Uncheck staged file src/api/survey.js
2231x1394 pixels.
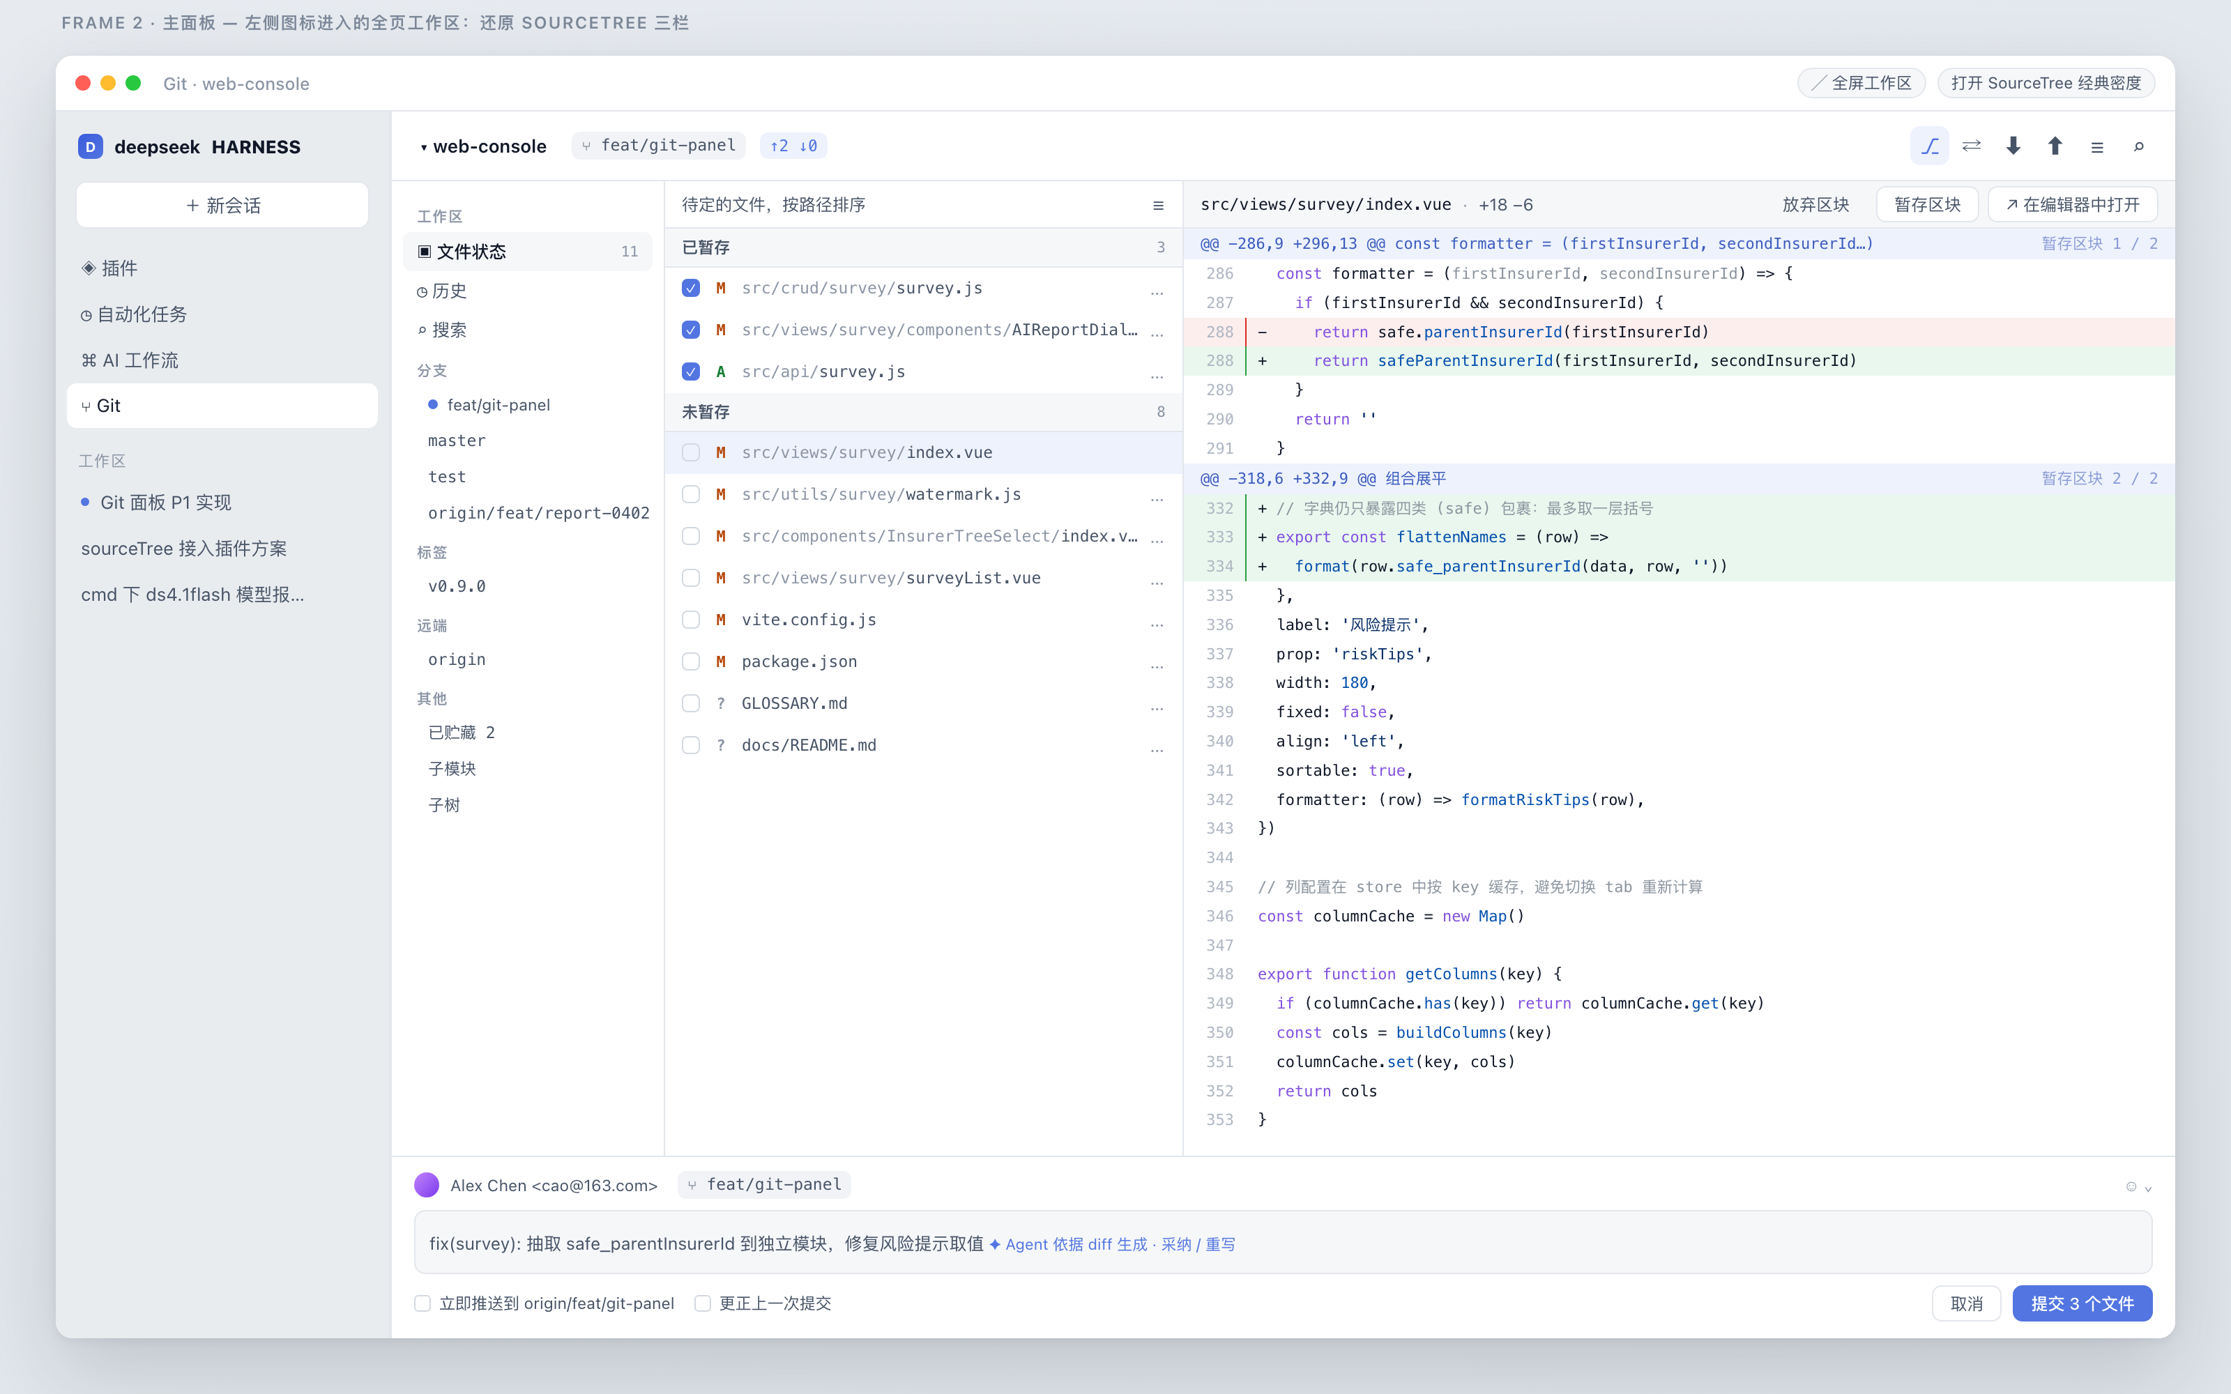click(x=690, y=372)
